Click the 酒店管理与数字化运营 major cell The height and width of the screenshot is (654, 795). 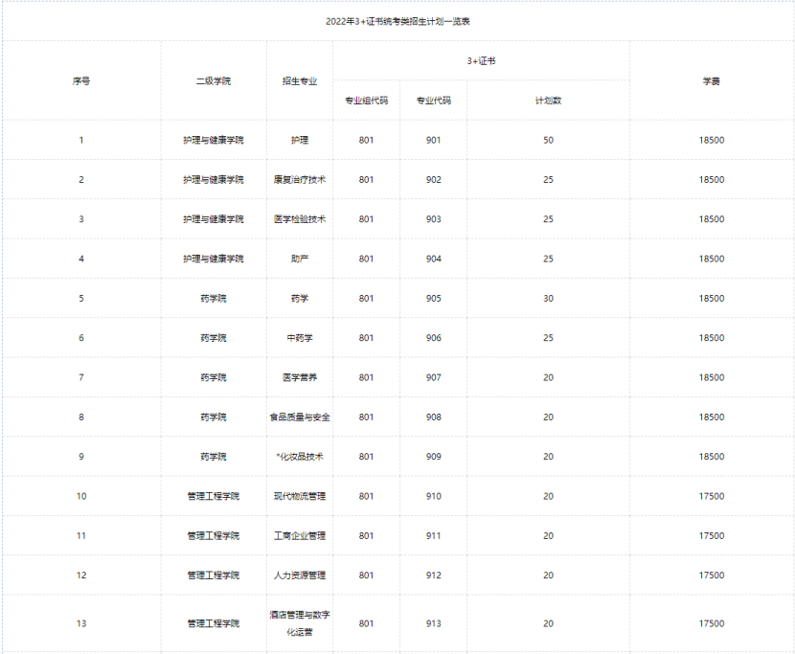click(300, 623)
